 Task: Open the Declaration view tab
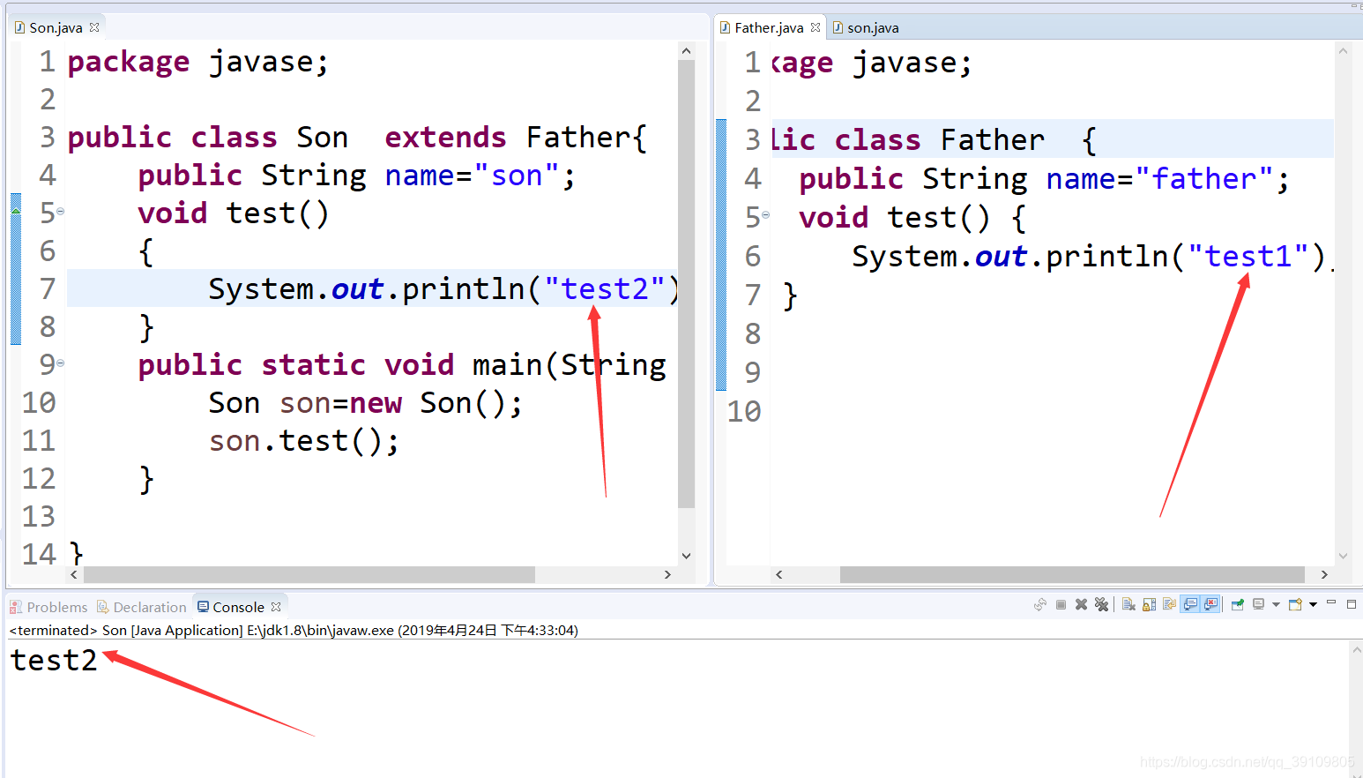pyautogui.click(x=141, y=607)
